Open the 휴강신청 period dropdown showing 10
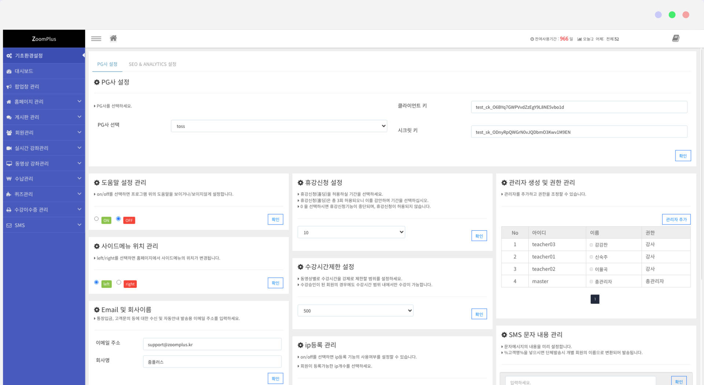Image resolution: width=704 pixels, height=385 pixels. (351, 232)
